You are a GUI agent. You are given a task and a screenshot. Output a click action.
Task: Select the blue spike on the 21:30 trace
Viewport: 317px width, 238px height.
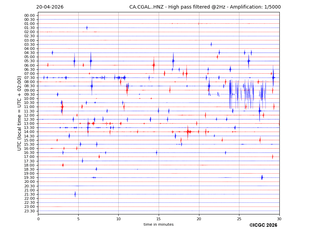point(75,194)
